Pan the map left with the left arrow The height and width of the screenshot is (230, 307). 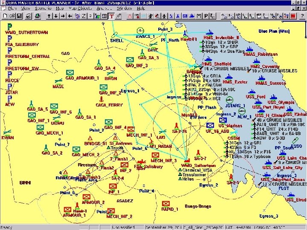70,16
